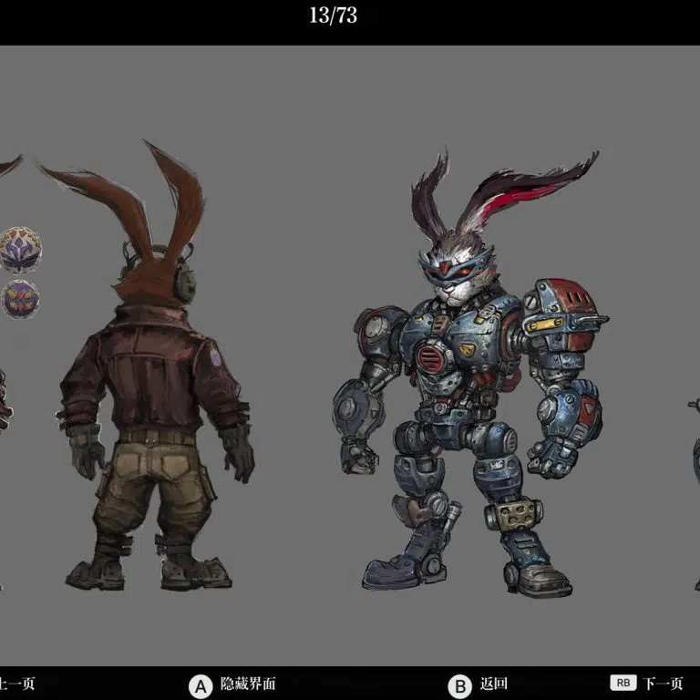Screen dimensions: 700x700
Task: Go back using the 返回 label
Action: click(494, 684)
